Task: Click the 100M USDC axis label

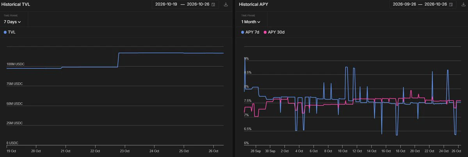Action: 15,64
